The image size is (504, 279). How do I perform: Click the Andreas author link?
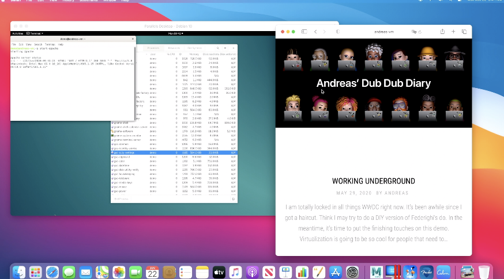[396, 193]
